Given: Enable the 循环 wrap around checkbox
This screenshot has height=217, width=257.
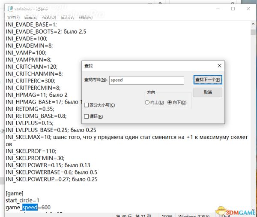Looking at the screenshot, I should [87, 116].
